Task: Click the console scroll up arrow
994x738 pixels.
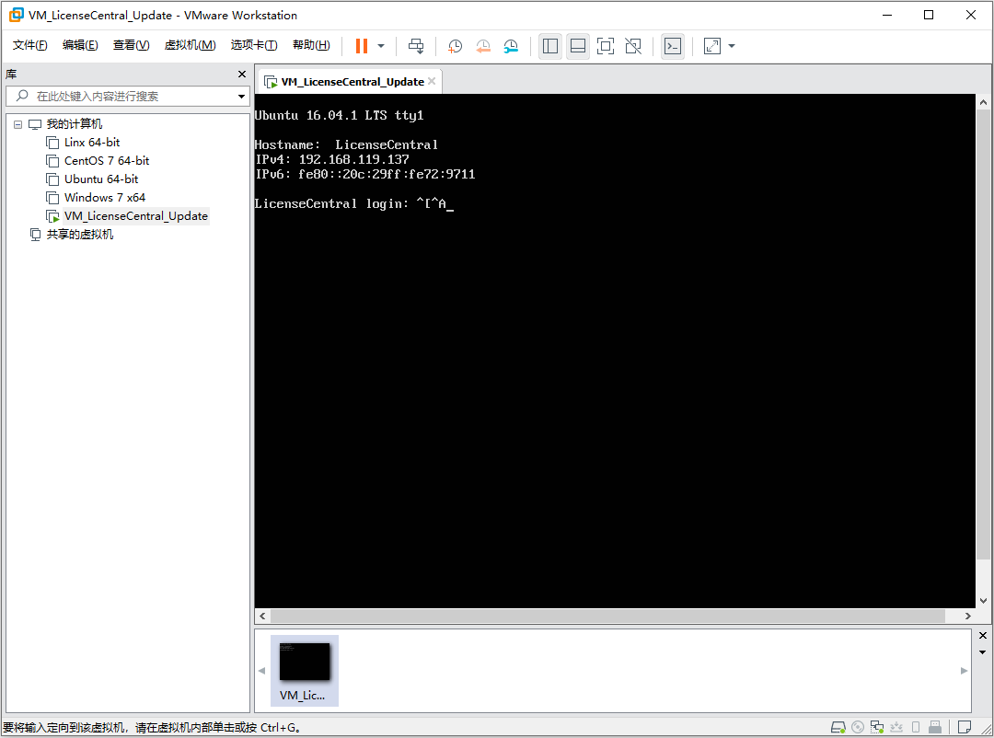Action: pos(983,102)
